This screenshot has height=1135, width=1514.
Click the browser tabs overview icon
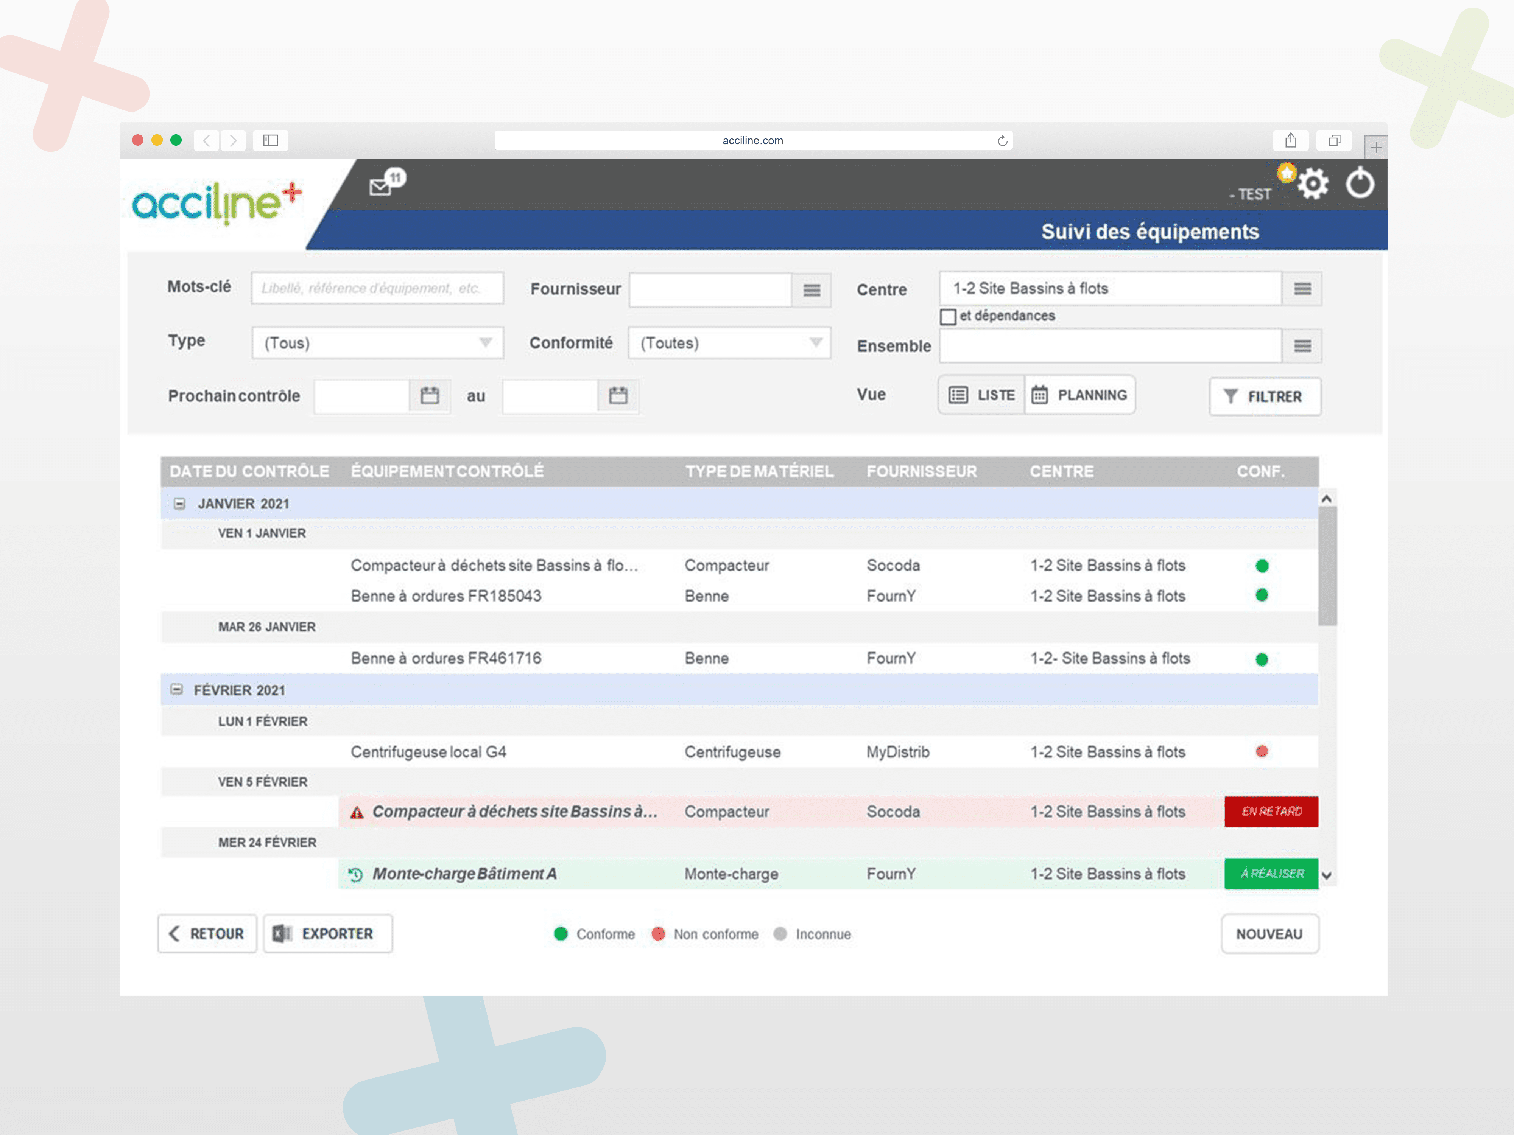tap(1334, 140)
